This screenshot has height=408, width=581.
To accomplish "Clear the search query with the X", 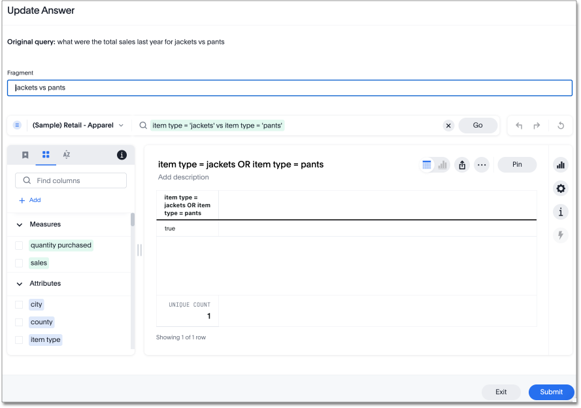I will 448,125.
